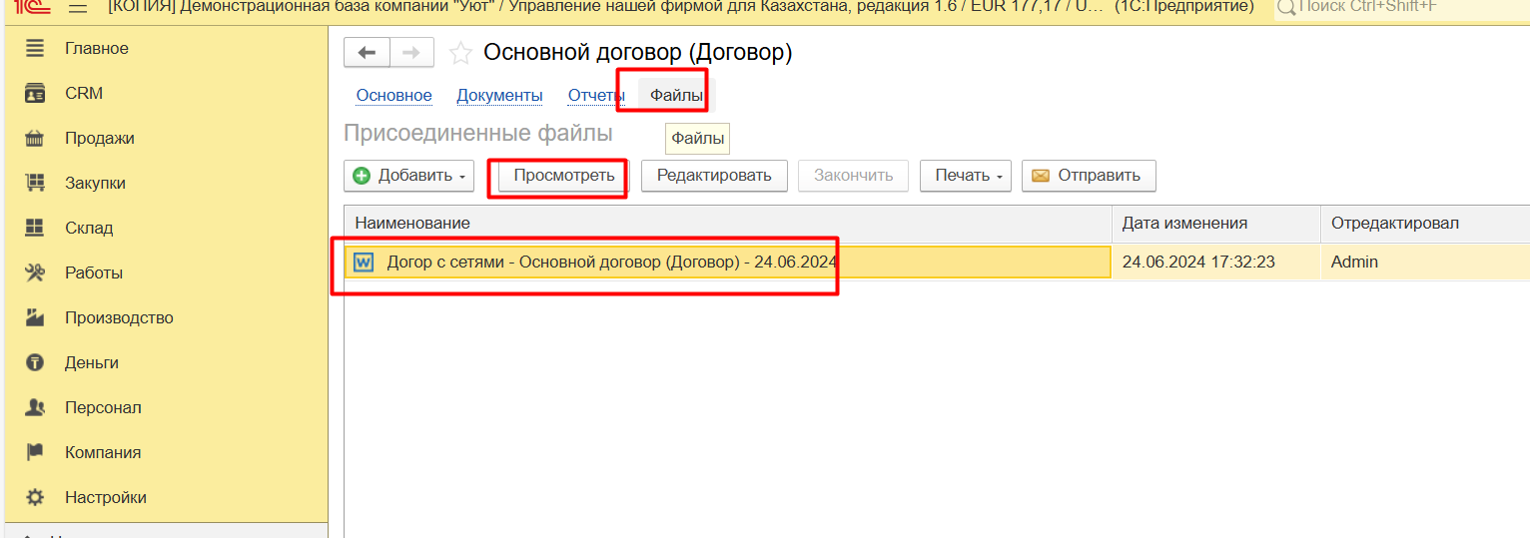
Task: Sort by the Наименование column header
Action: pyautogui.click(x=728, y=224)
